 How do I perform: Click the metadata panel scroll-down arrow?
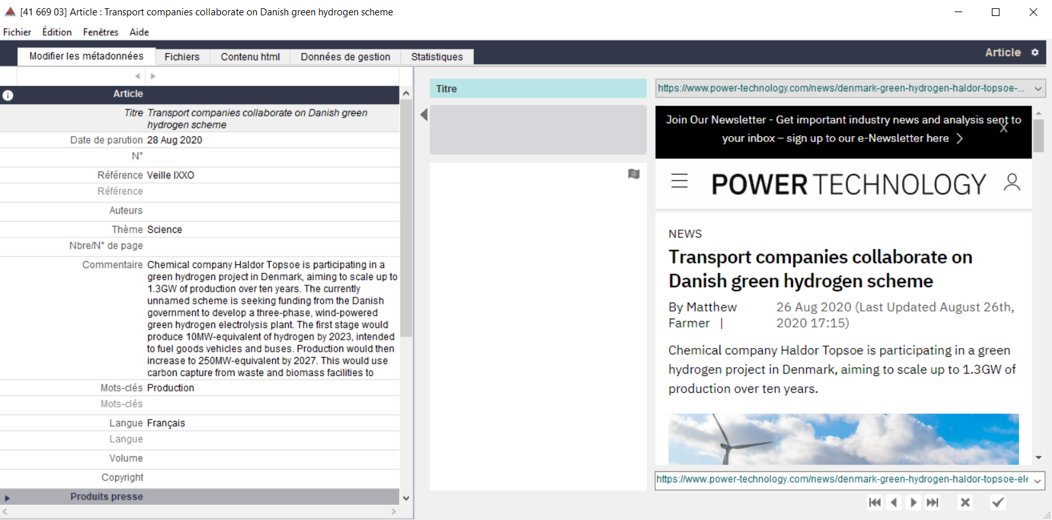(406, 498)
